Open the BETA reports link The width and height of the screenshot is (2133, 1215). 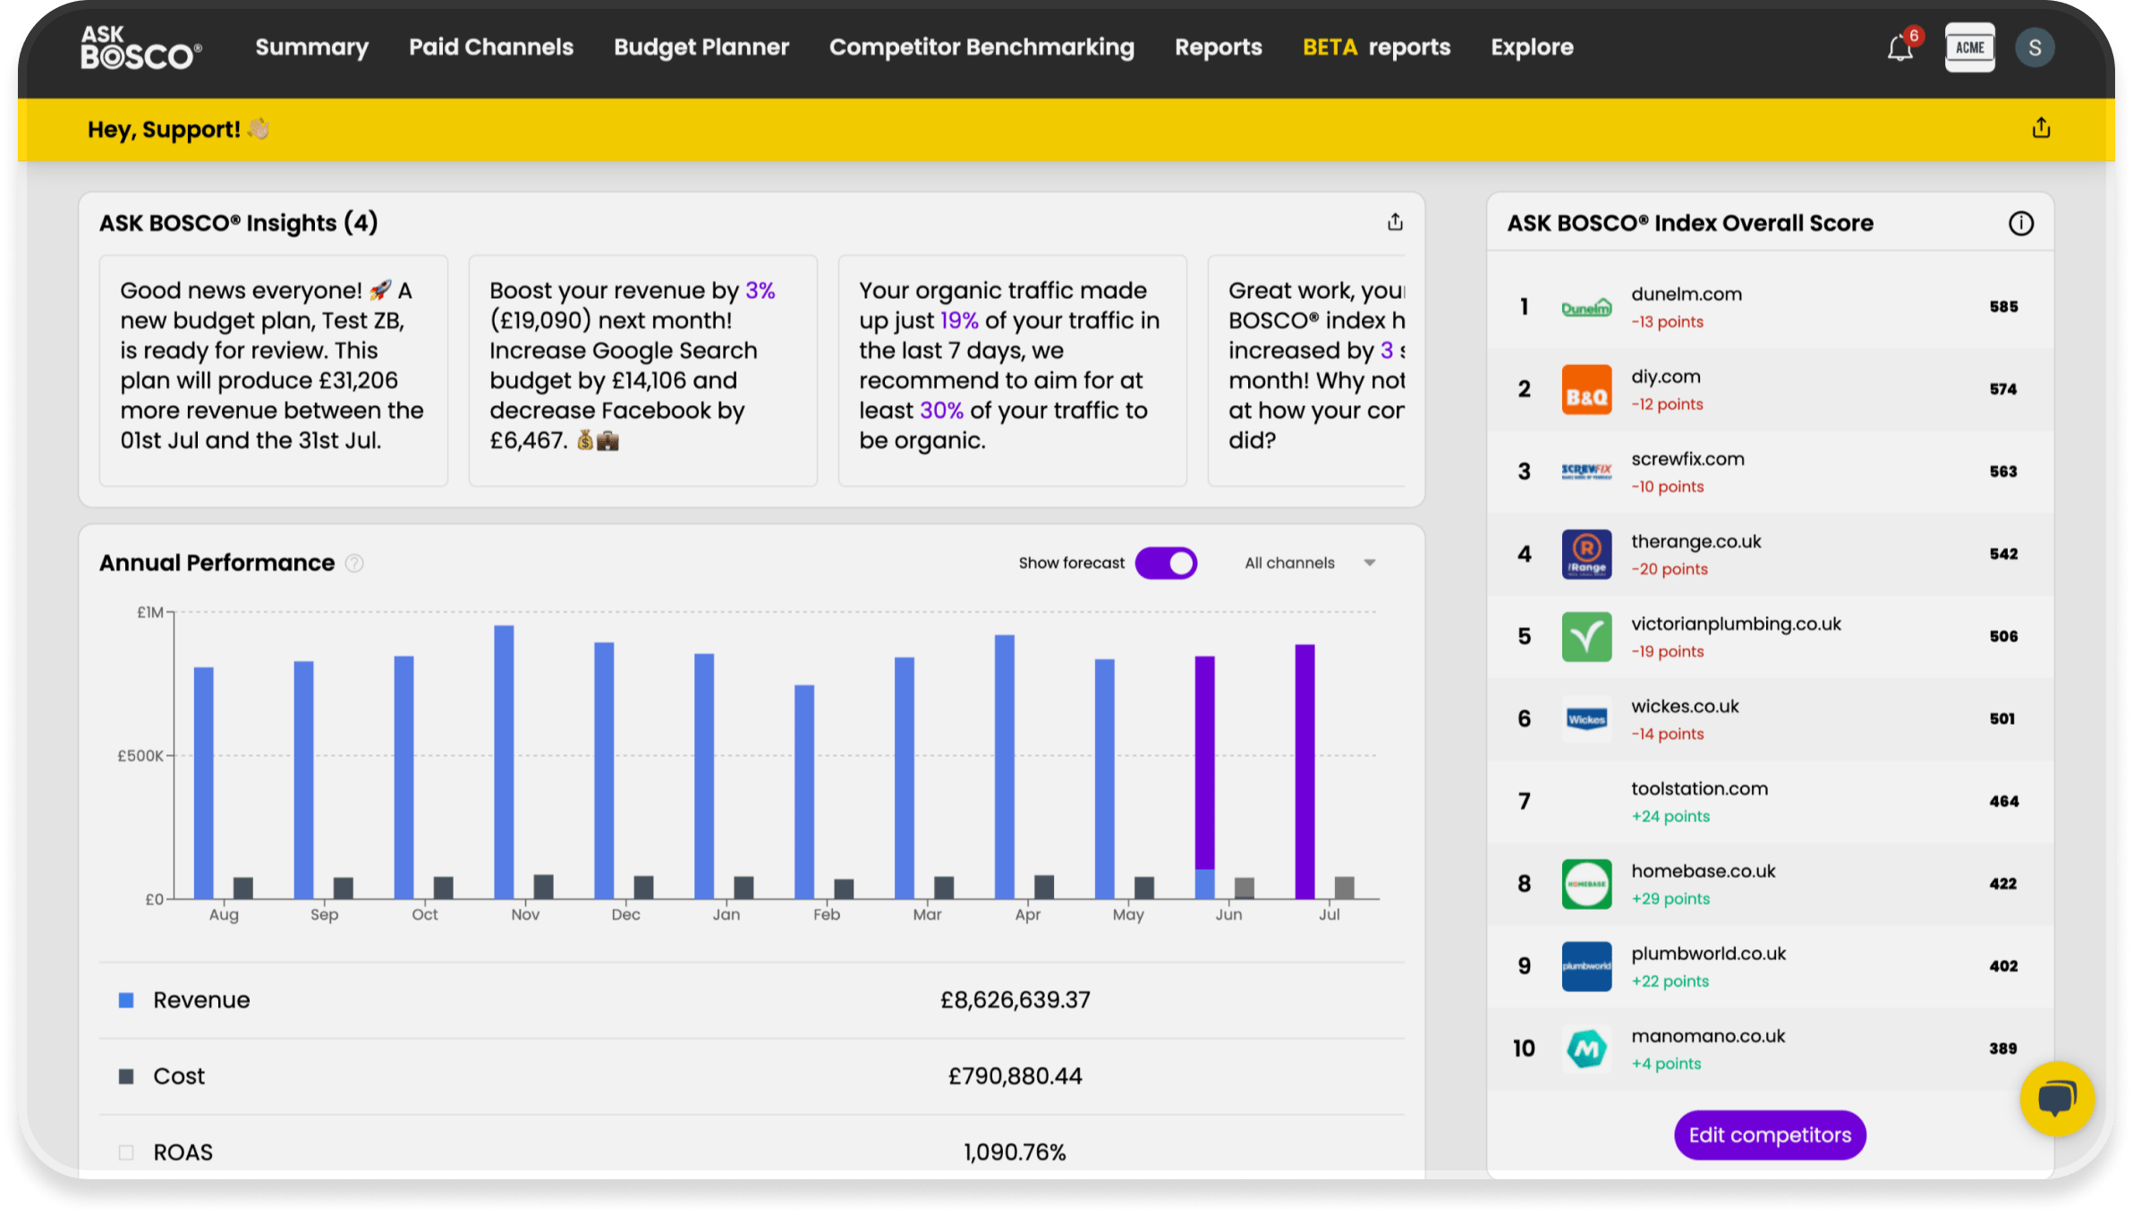1376,47
